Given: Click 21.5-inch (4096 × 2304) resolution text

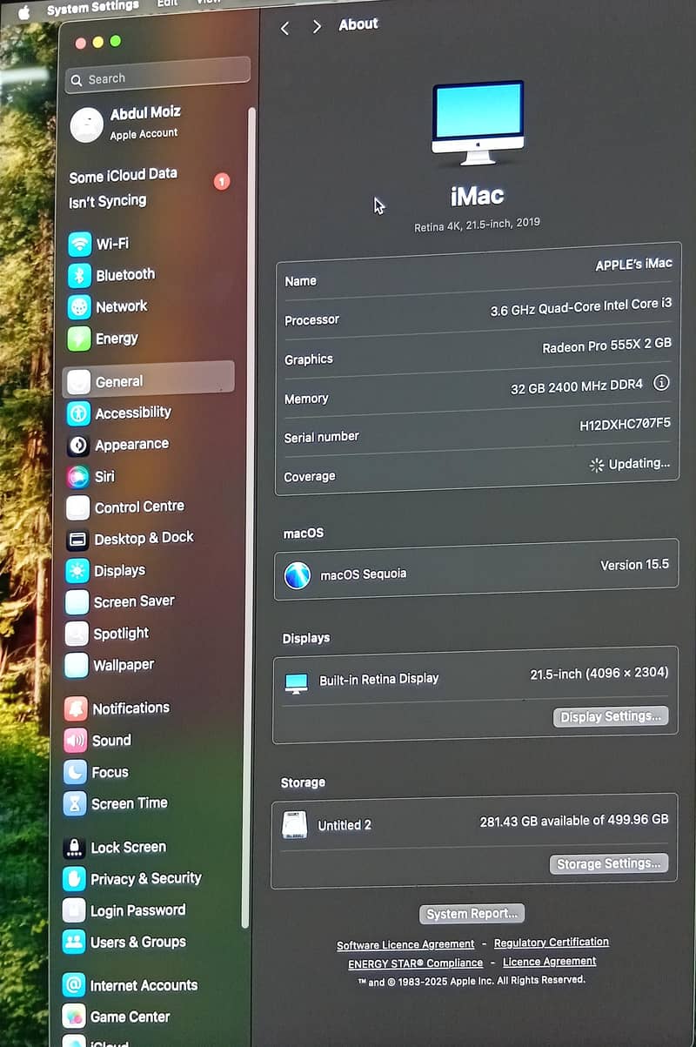Looking at the screenshot, I should click(599, 674).
